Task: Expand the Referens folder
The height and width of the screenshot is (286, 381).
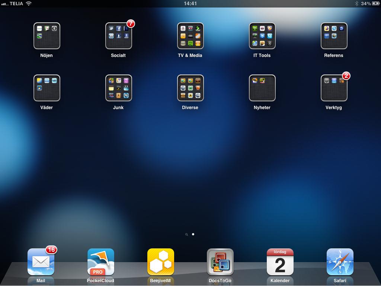Action: [x=334, y=36]
